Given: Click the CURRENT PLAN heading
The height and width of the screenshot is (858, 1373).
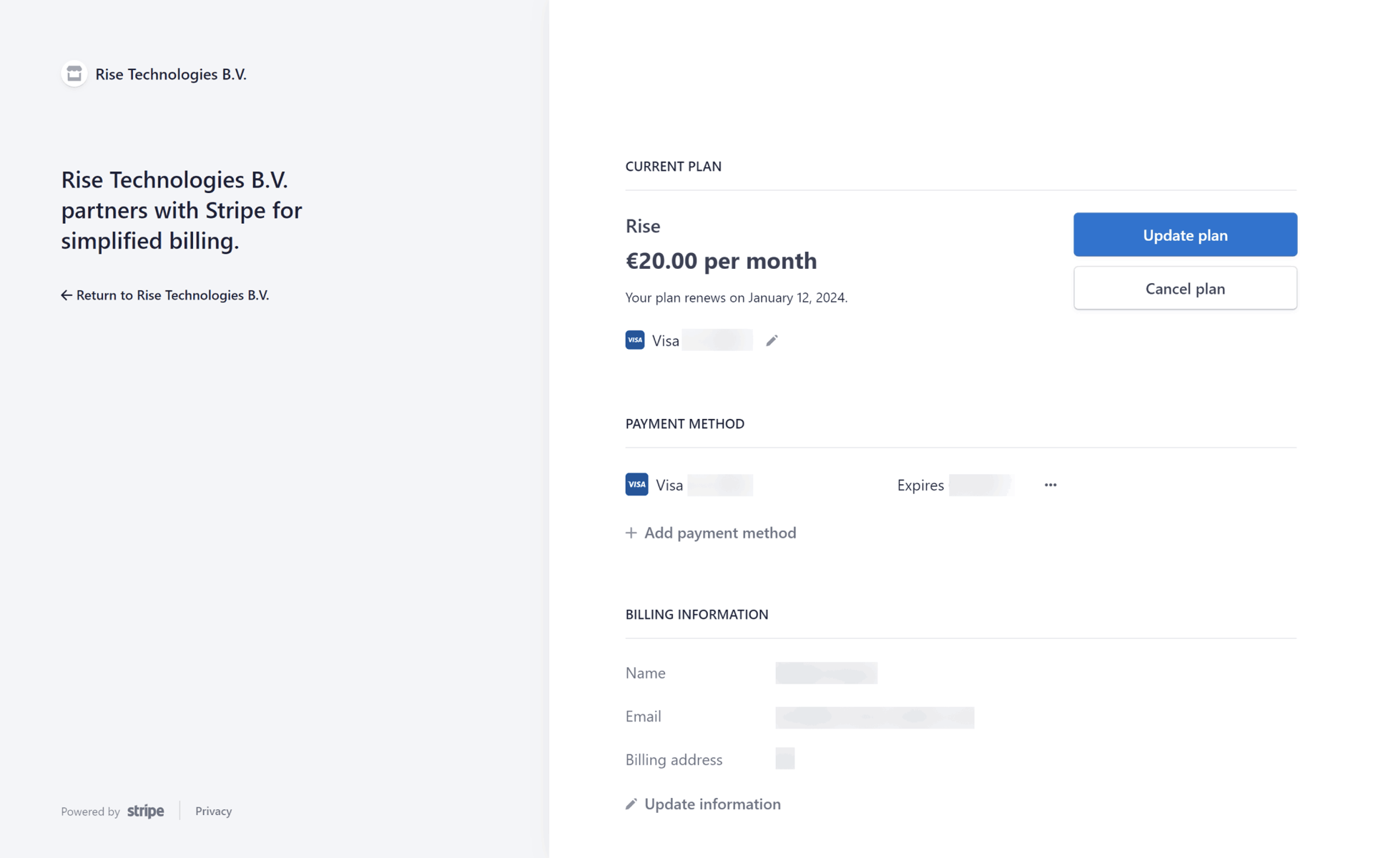Looking at the screenshot, I should (673, 166).
